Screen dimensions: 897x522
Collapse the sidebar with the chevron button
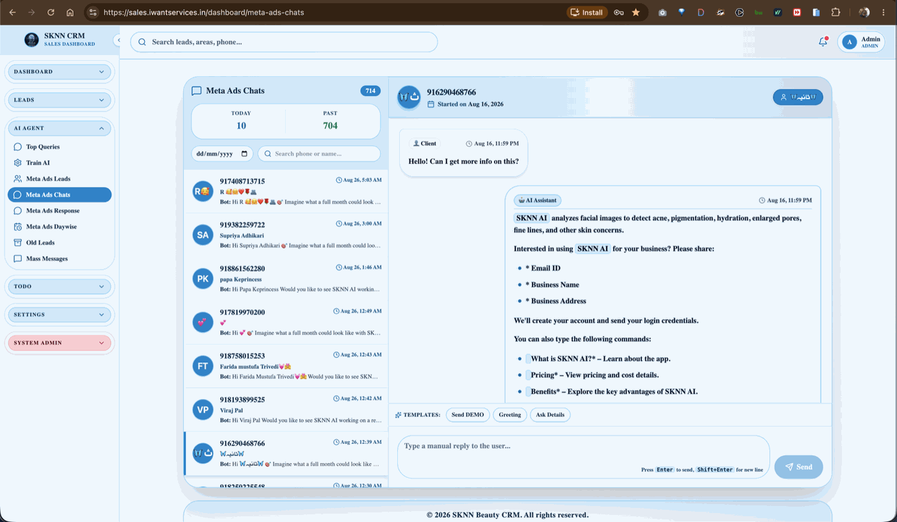[117, 40]
